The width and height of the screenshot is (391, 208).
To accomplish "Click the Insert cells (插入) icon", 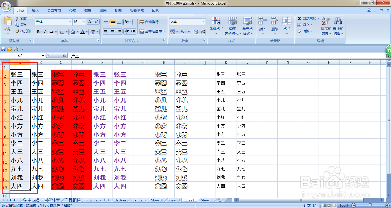I will (x=262, y=21).
